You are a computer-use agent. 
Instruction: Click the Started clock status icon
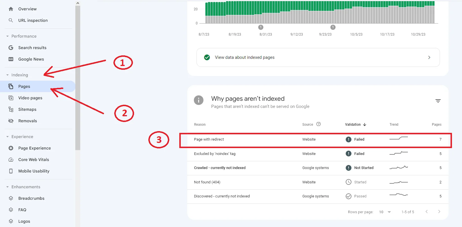[349, 182]
